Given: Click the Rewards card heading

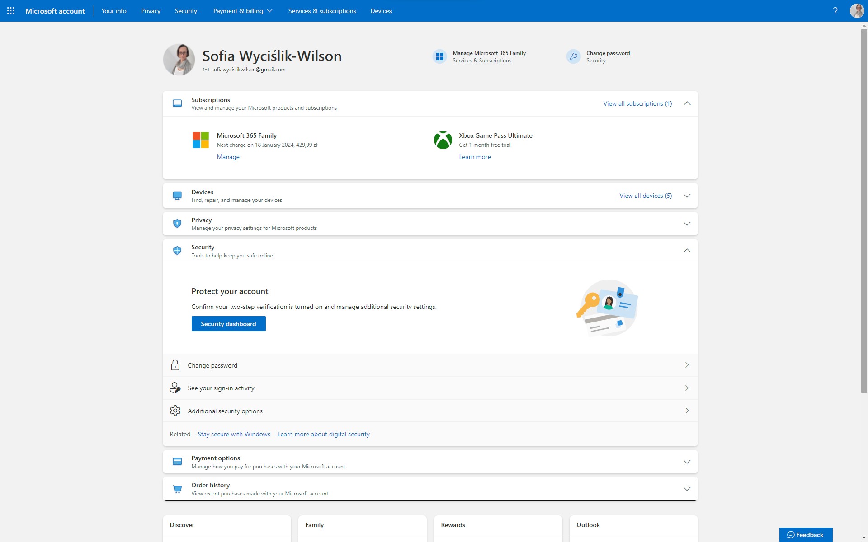Looking at the screenshot, I should pyautogui.click(x=453, y=525).
